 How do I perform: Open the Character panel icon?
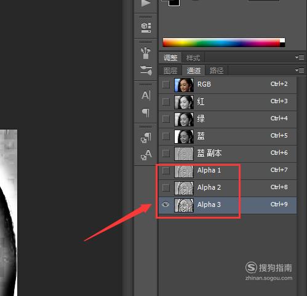pos(146,95)
